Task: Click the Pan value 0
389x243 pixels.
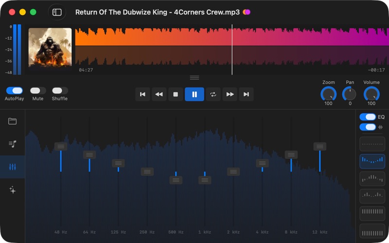Action: (x=350, y=104)
